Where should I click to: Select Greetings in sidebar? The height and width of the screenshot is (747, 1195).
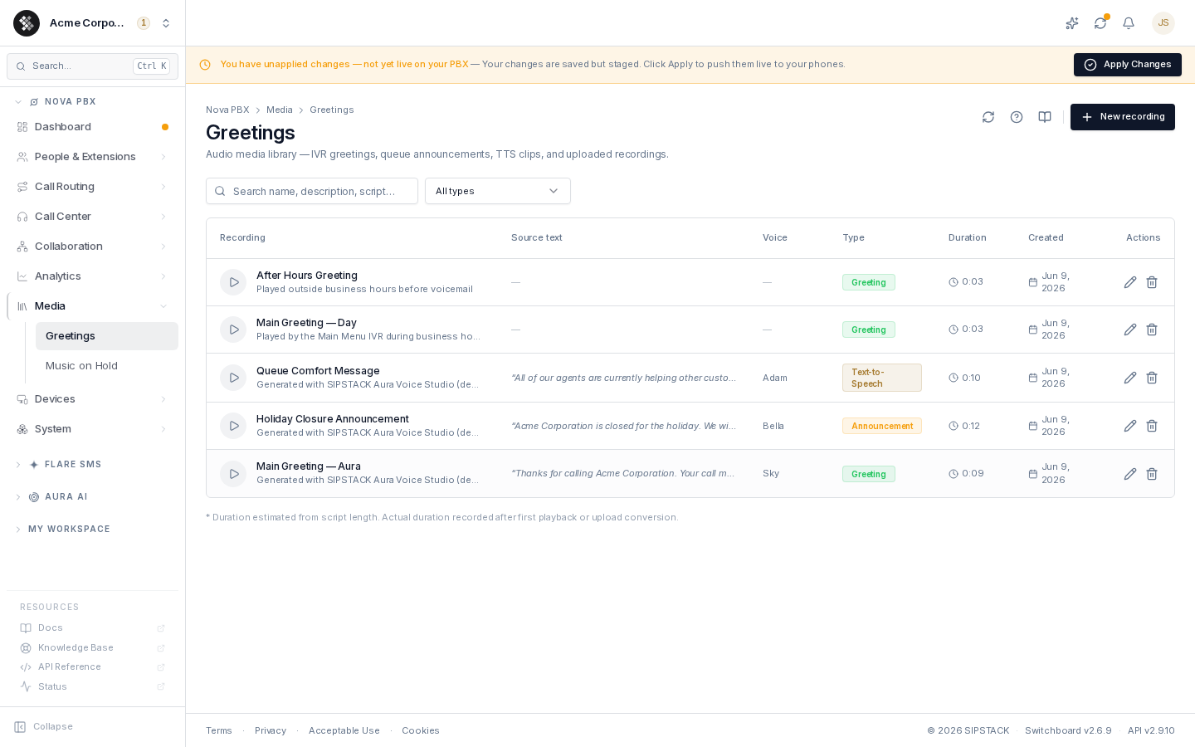click(x=107, y=336)
